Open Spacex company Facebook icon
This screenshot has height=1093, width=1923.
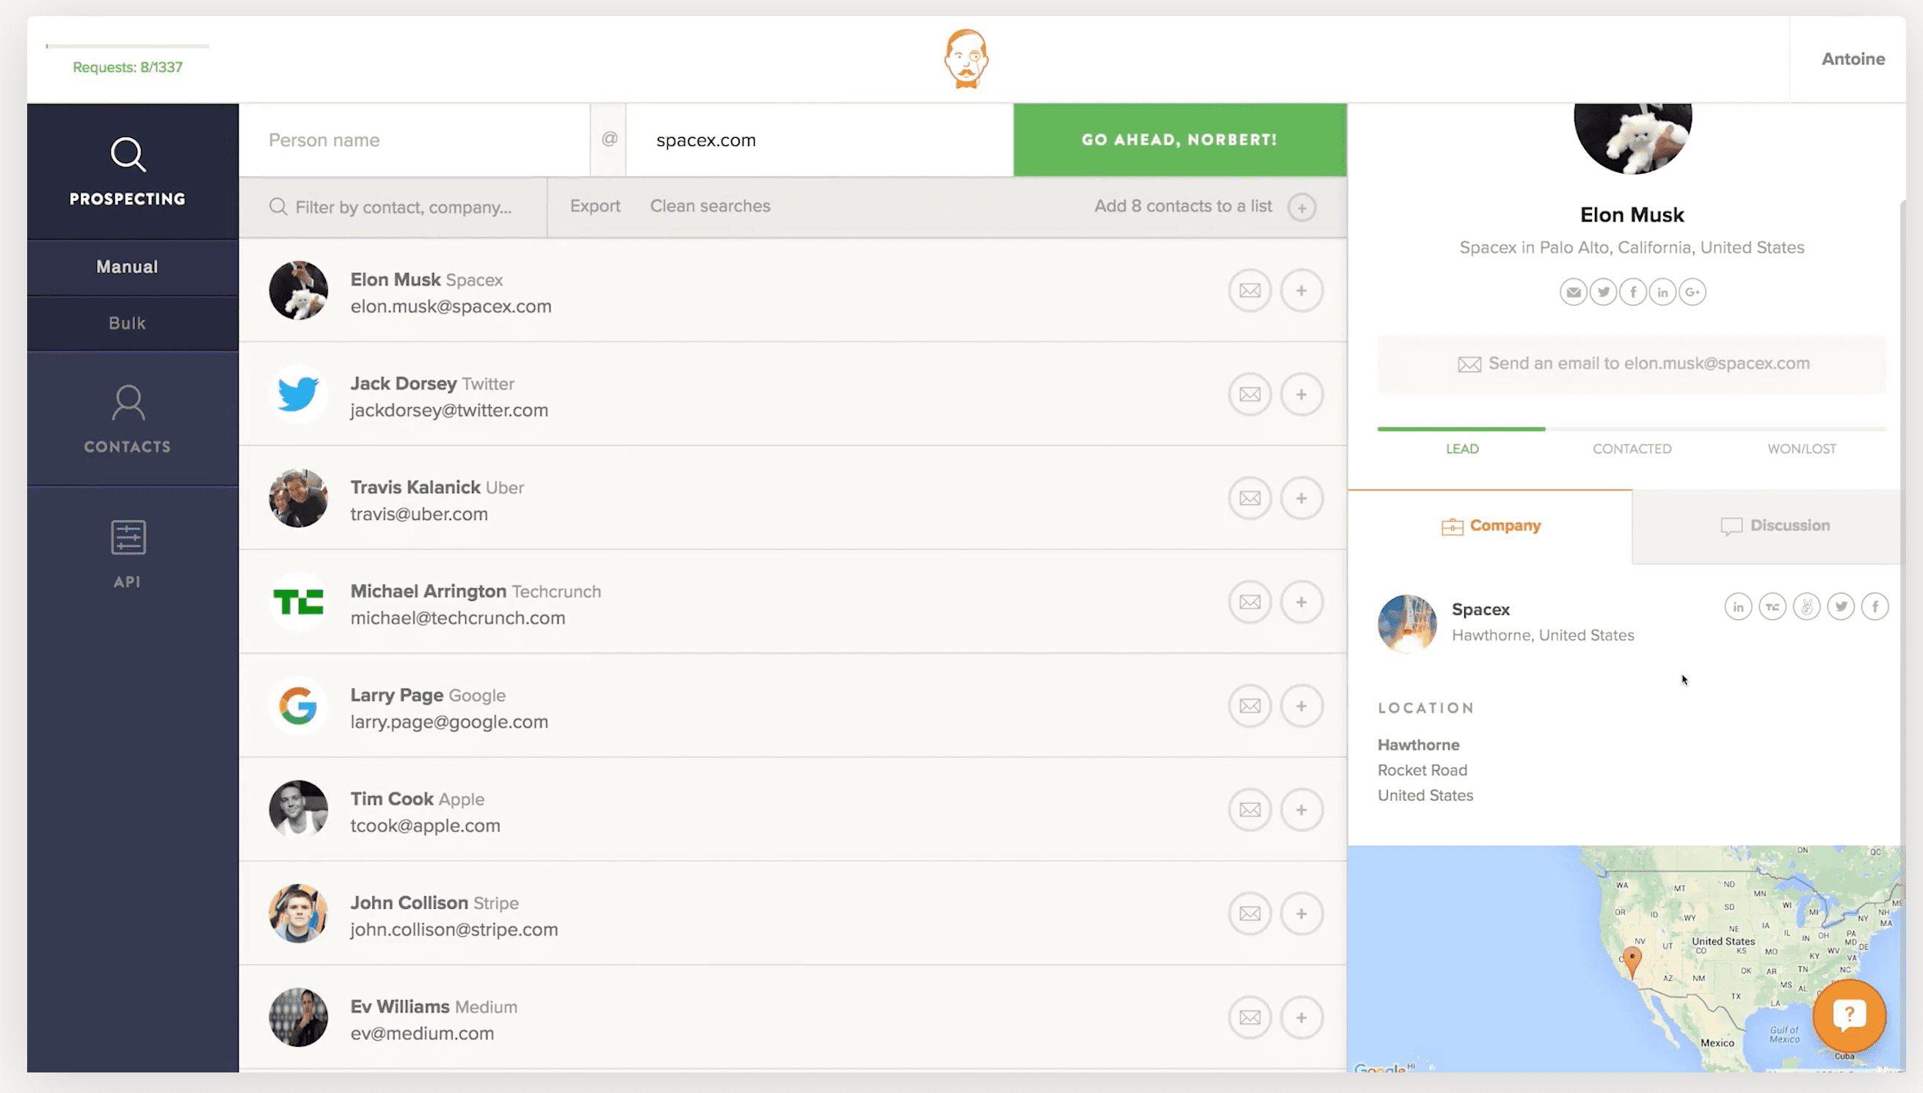coord(1875,607)
